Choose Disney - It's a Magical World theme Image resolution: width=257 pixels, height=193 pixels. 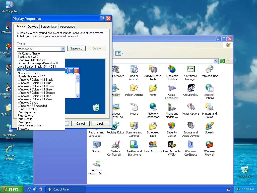(x=41, y=63)
